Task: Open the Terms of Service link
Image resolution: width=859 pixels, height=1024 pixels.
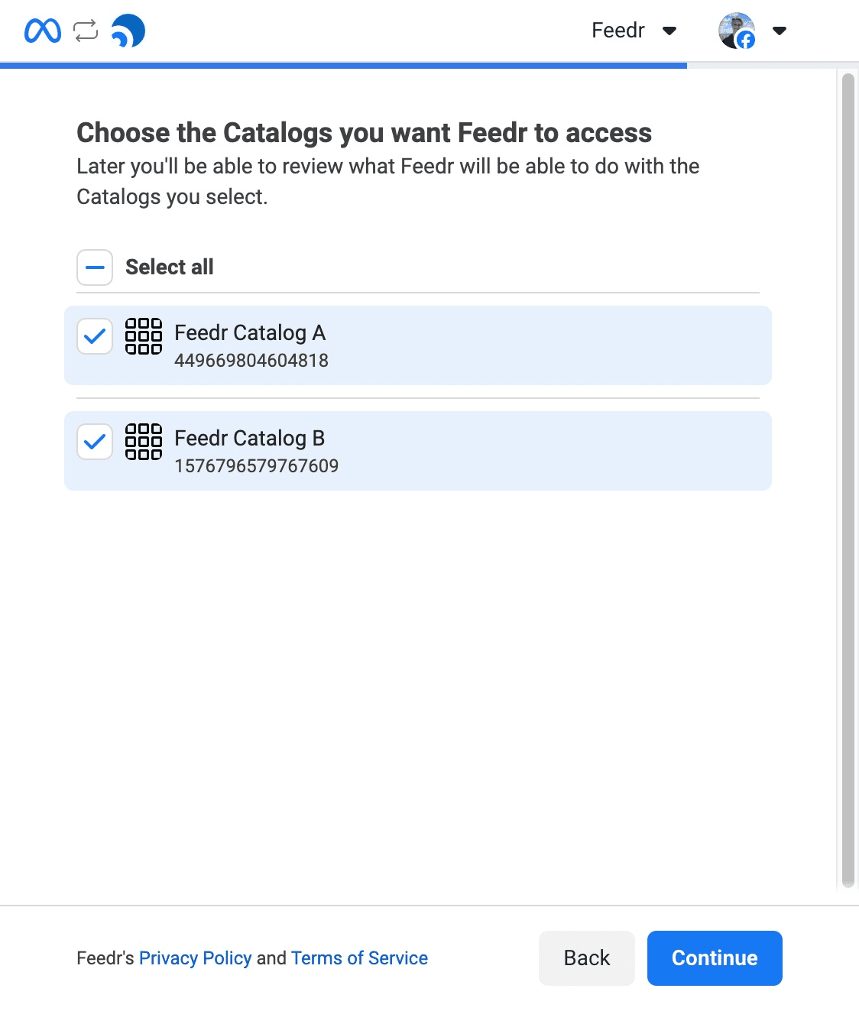Action: pos(358,958)
